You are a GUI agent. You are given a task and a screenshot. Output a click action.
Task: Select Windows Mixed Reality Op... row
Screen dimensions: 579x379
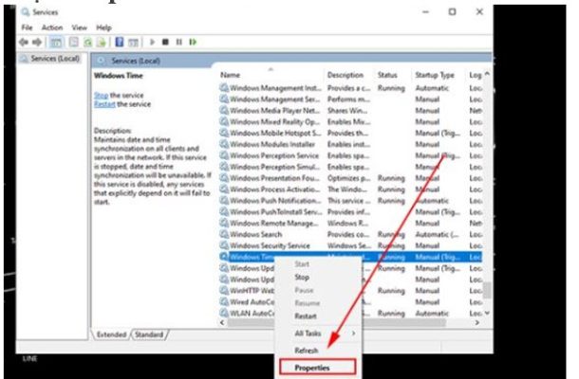pyautogui.click(x=351, y=121)
